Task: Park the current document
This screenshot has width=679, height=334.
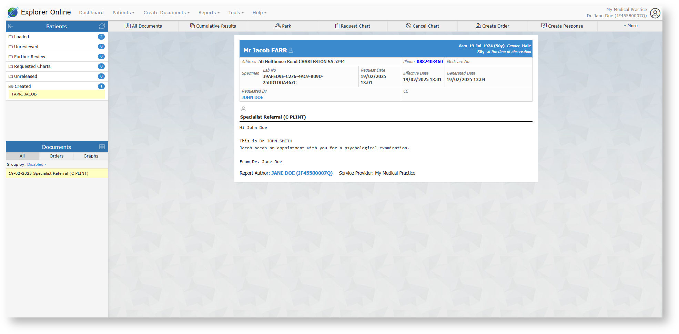Action: (x=283, y=26)
